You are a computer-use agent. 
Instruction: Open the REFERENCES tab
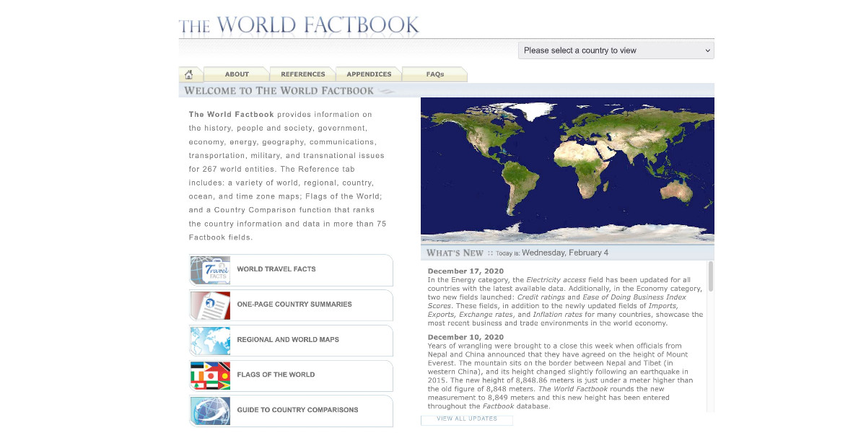pyautogui.click(x=302, y=74)
